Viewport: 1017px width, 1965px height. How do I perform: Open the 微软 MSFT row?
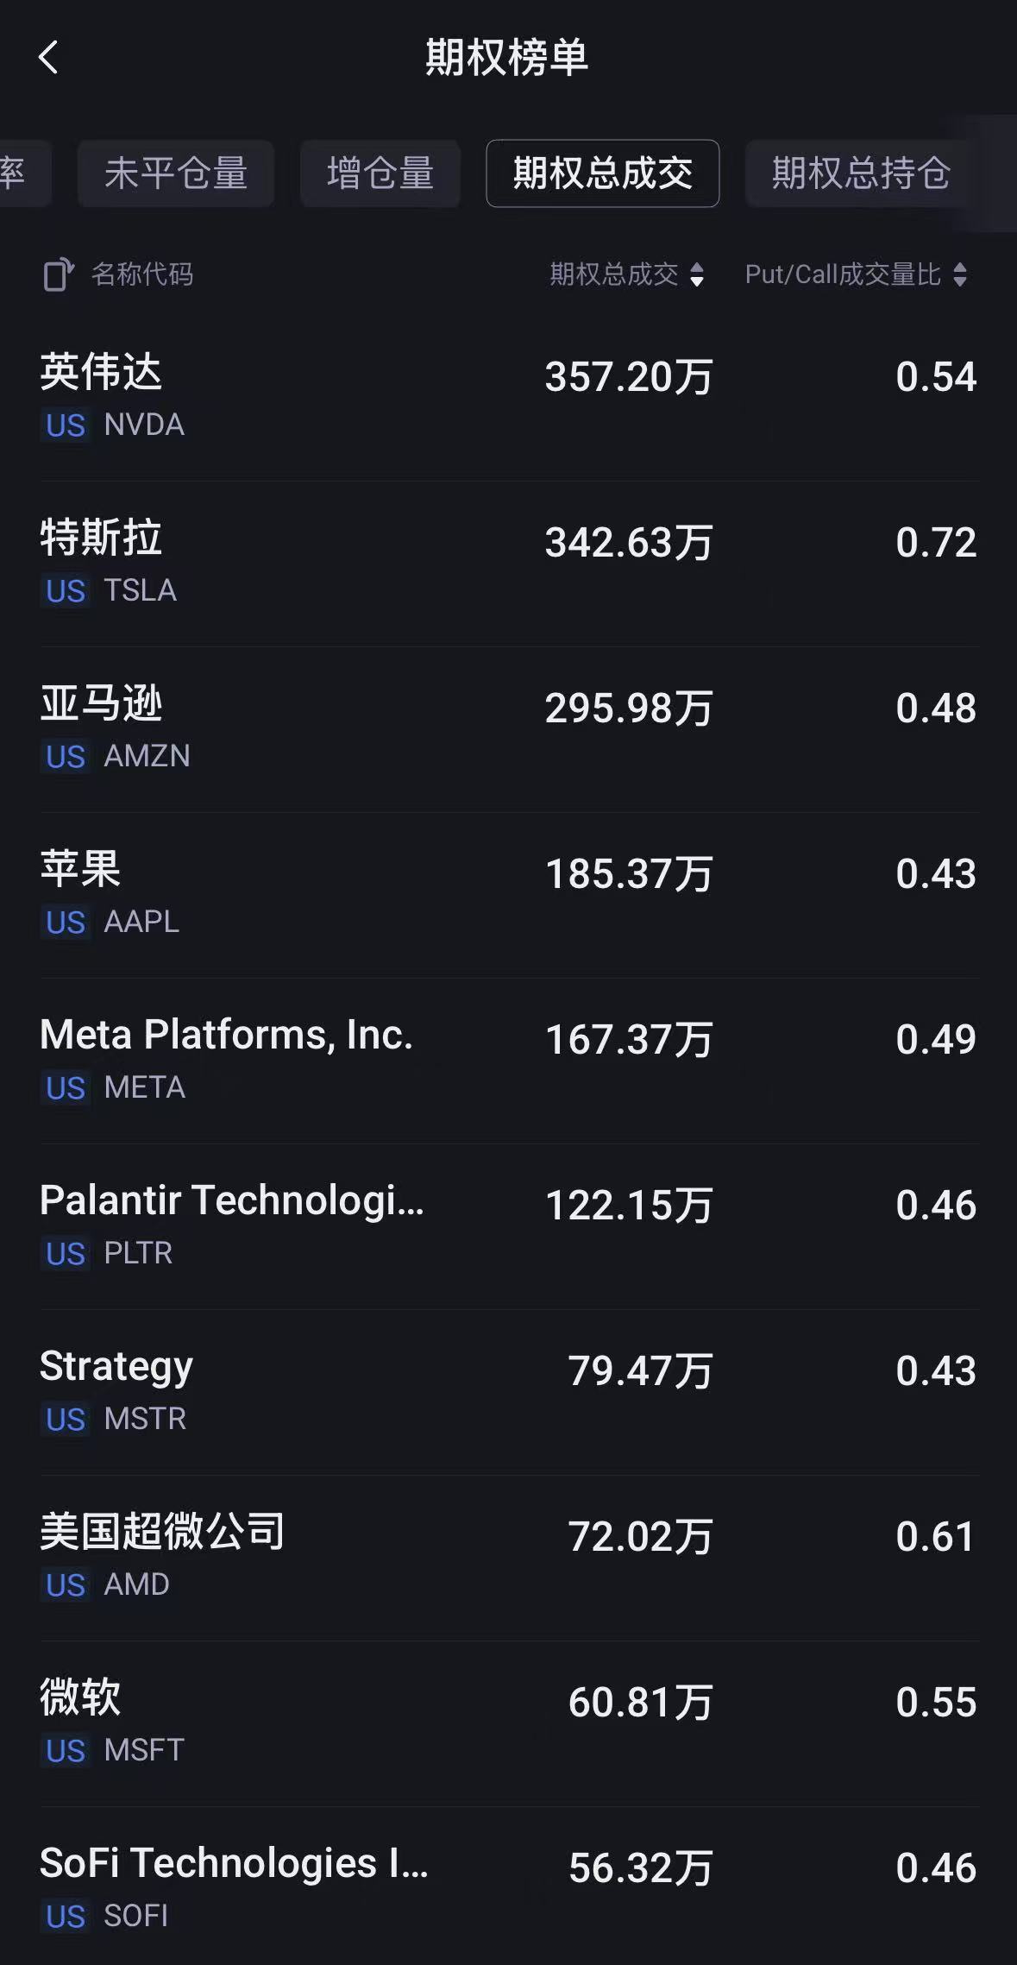[508, 1723]
